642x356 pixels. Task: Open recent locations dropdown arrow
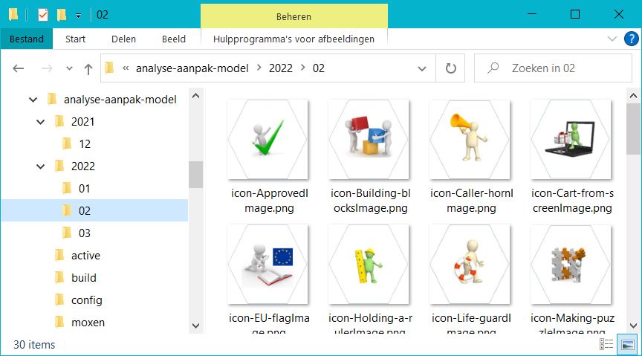pos(69,68)
